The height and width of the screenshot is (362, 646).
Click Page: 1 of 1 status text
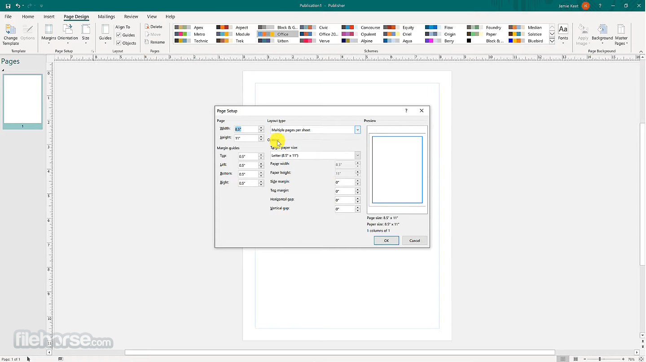click(11, 359)
